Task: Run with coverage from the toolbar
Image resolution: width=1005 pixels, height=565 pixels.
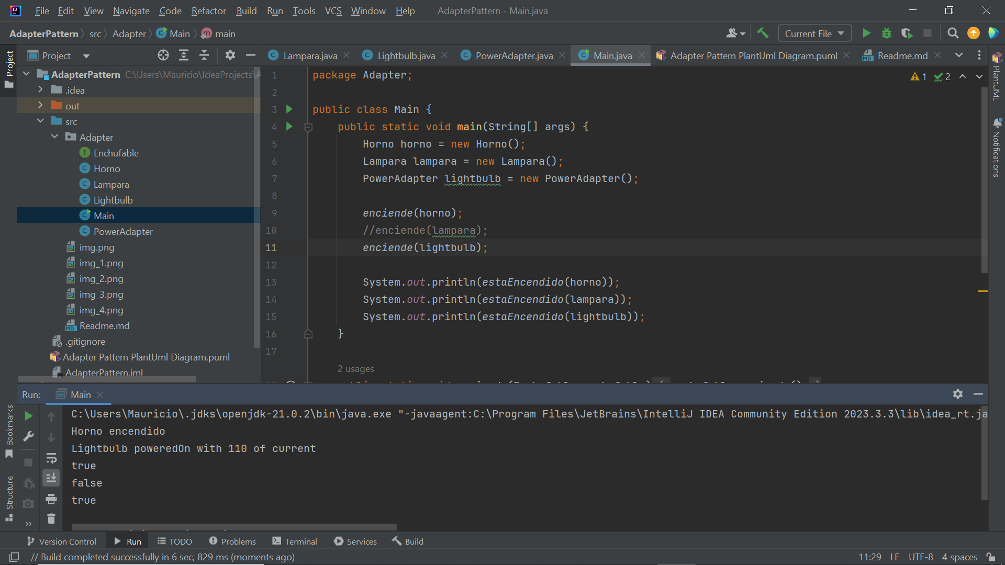Action: pos(907,33)
